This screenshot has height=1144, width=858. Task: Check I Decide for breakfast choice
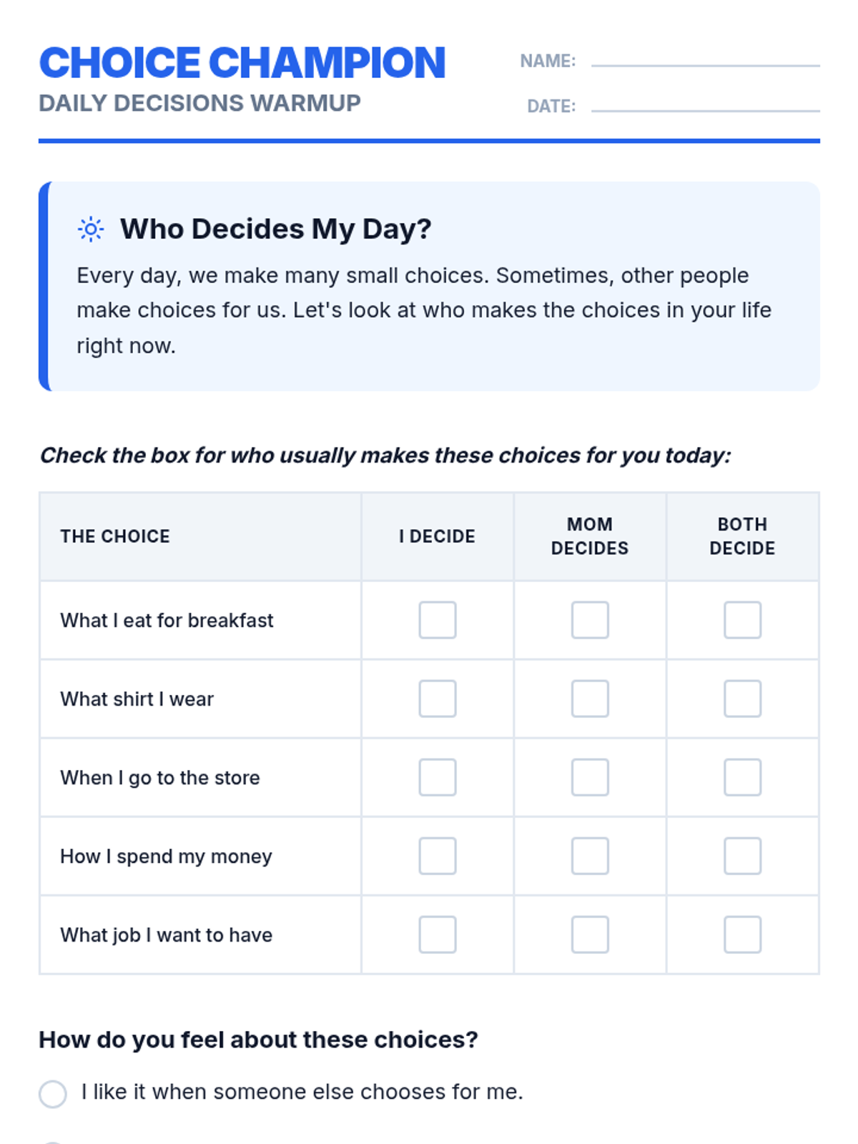click(438, 620)
